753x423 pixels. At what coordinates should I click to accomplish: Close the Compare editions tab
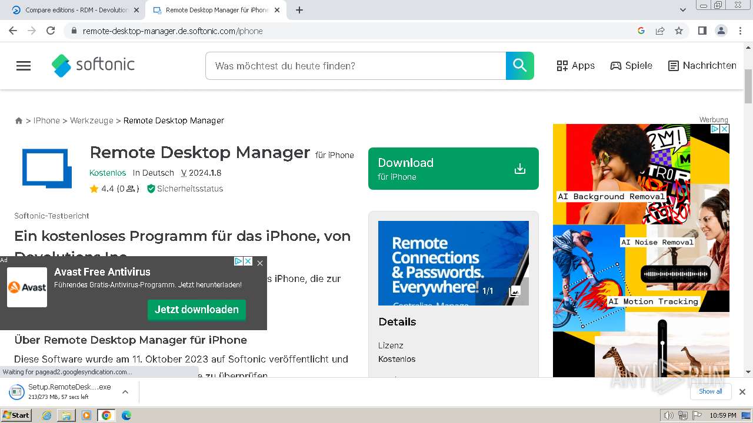click(136, 10)
